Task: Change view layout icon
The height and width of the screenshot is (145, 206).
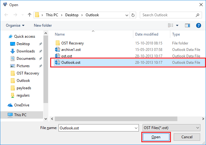Action: pyautogui.click(x=171, y=25)
